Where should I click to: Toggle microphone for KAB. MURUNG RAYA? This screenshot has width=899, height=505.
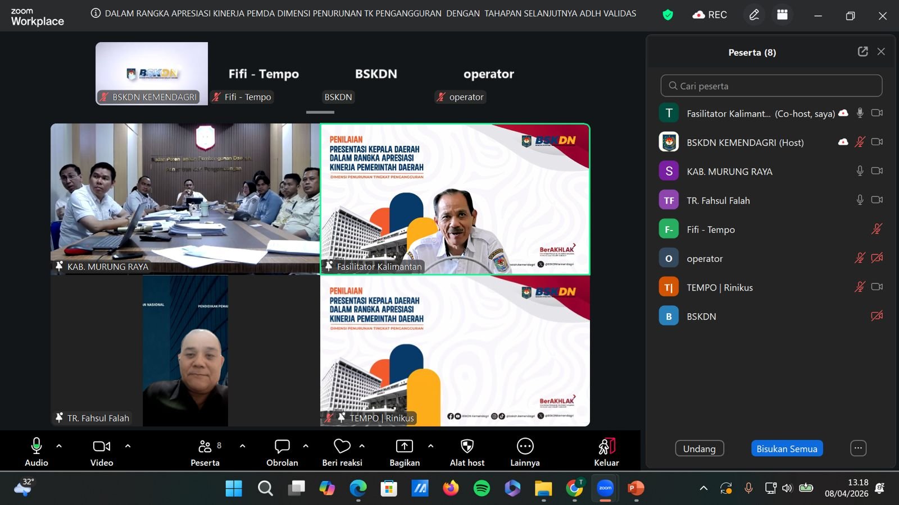[x=860, y=171]
